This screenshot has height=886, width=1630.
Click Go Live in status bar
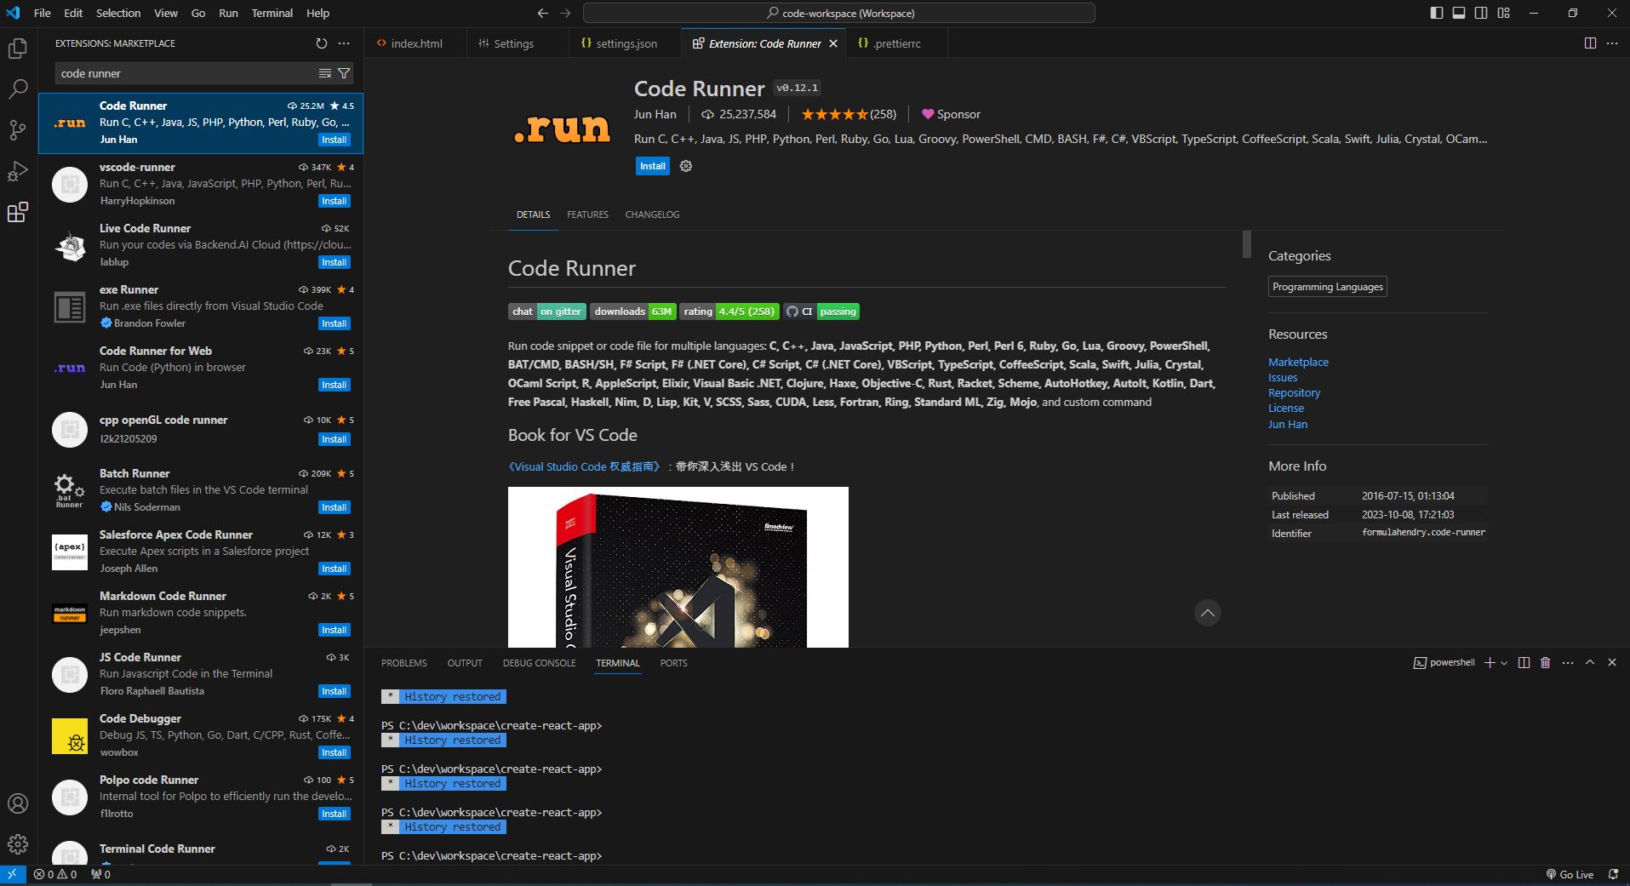(x=1569, y=874)
